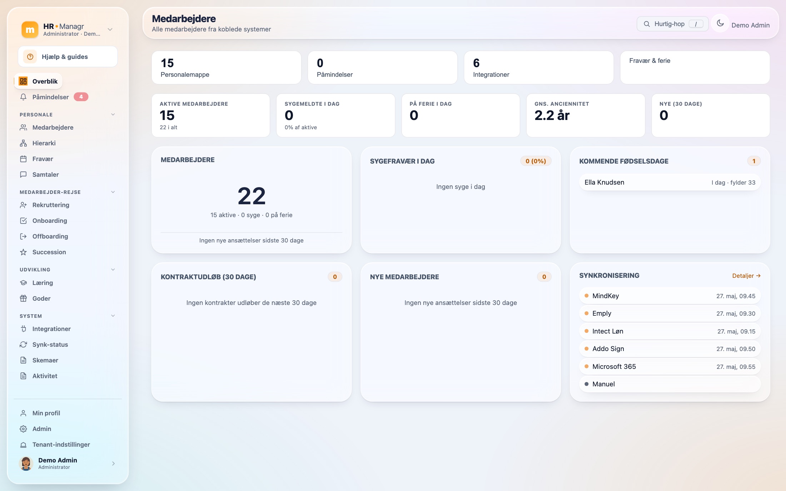Go to Onboarding in the sidebar

click(x=50, y=221)
